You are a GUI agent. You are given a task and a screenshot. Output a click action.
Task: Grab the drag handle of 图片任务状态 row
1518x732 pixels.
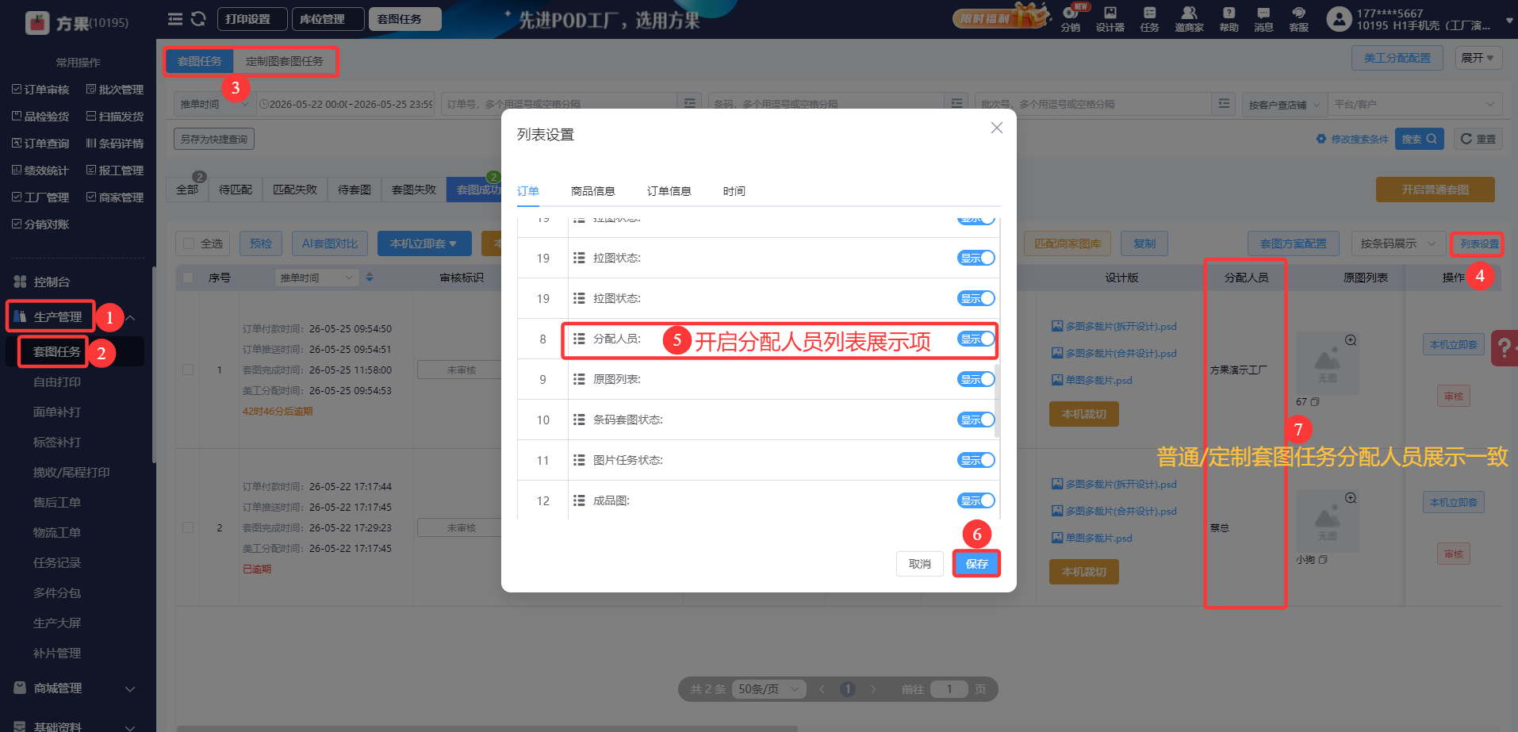point(579,460)
